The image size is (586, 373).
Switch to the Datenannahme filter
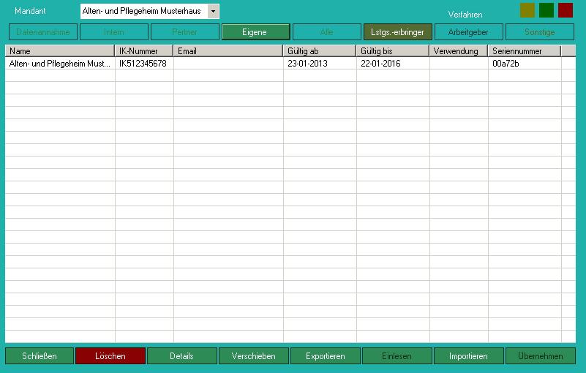[x=43, y=32]
